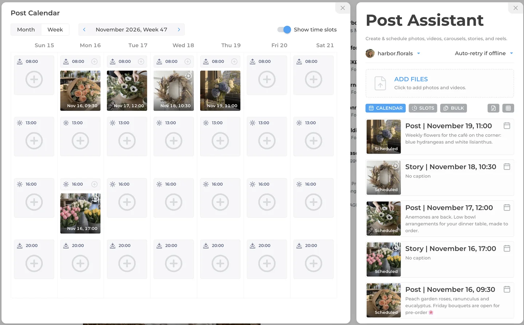Click scheduled thumbnail for Post November 17
Viewport: 524px width, 325px height.
click(384, 218)
